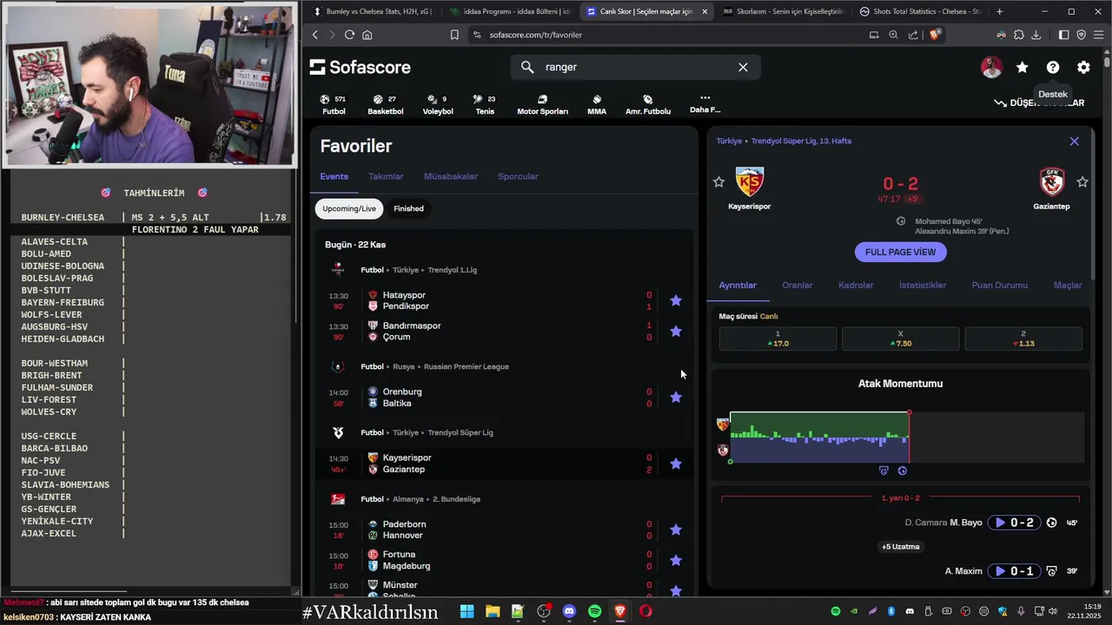Unfavorite the Paderborn vs Hannover match
The image size is (1112, 625).
676,530
